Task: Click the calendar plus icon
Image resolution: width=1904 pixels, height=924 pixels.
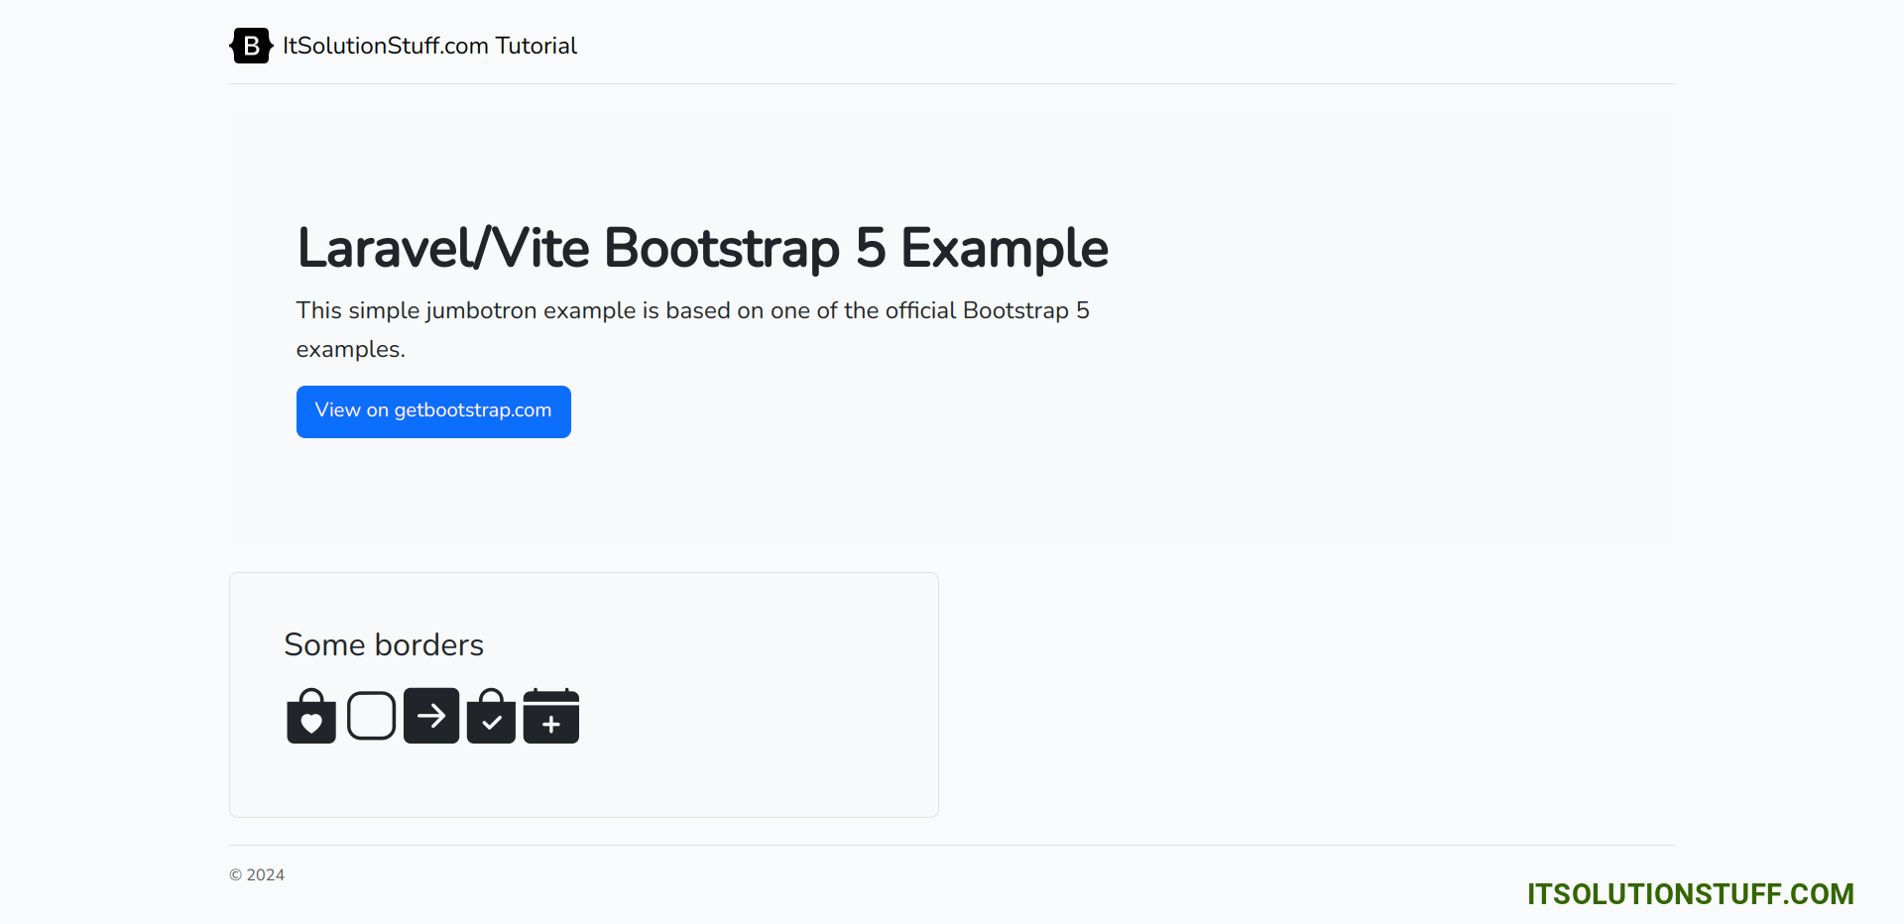Action: click(551, 716)
